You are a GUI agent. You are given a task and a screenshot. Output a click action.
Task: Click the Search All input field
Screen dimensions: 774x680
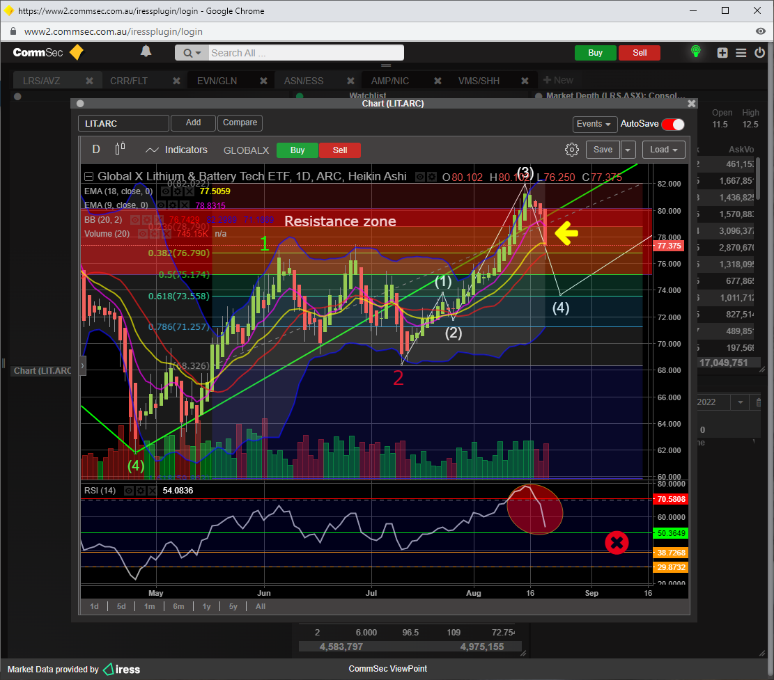coord(305,53)
